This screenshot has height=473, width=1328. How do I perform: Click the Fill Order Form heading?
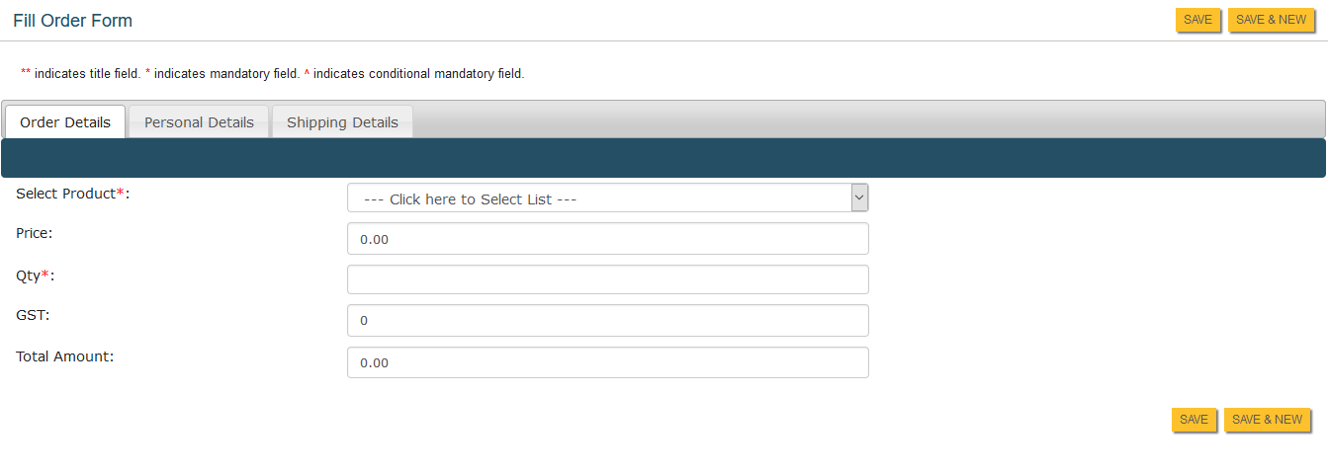click(x=72, y=21)
